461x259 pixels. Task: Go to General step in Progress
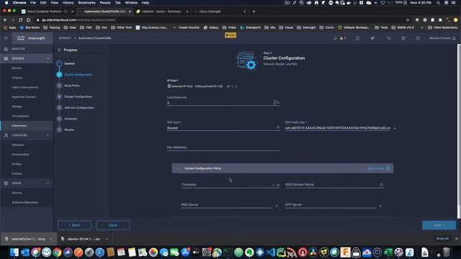coord(69,63)
